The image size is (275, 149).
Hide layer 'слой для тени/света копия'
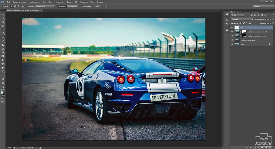pyautogui.click(x=232, y=36)
